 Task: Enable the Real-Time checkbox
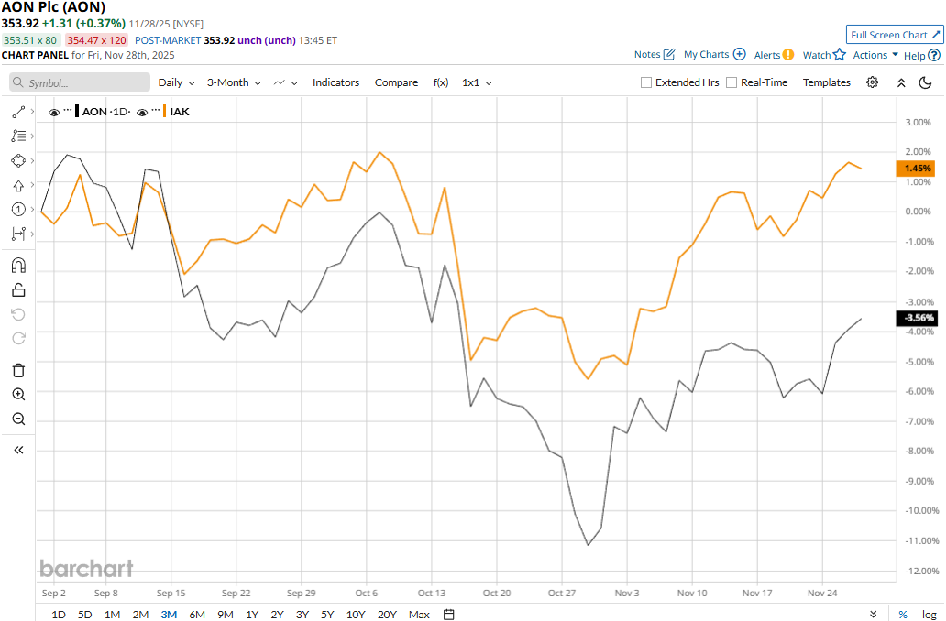[x=731, y=82]
